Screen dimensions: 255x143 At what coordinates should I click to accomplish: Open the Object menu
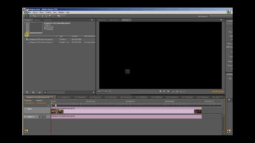[35, 12]
